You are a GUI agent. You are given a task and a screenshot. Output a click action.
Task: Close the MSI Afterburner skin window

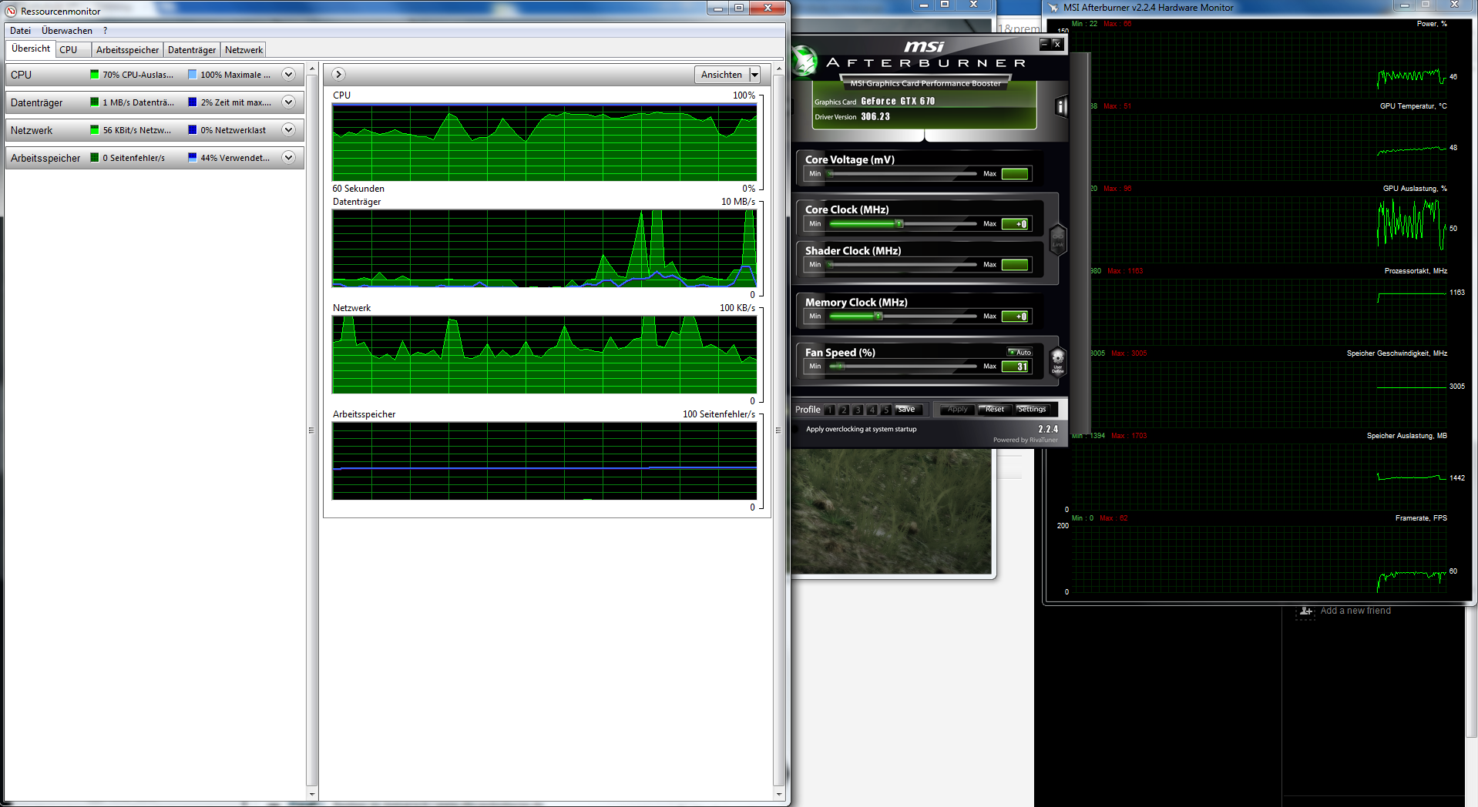click(x=1057, y=44)
